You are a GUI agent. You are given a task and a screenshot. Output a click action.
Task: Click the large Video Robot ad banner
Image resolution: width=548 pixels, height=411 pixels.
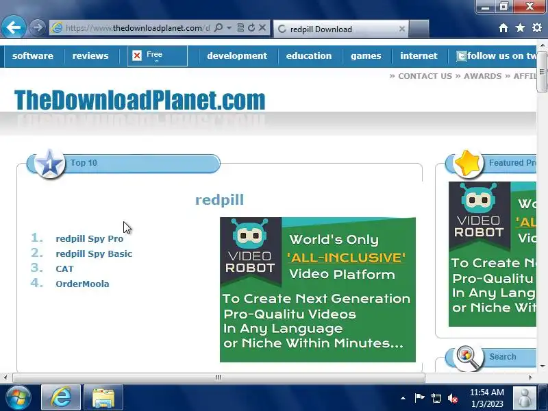[x=318, y=290]
